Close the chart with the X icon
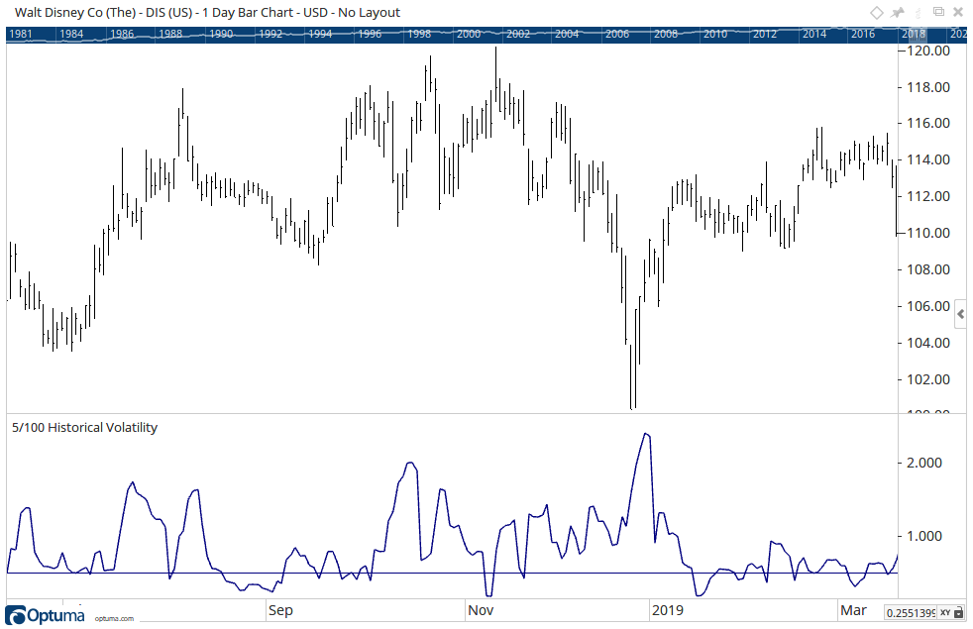The height and width of the screenshot is (629, 973). click(x=959, y=13)
